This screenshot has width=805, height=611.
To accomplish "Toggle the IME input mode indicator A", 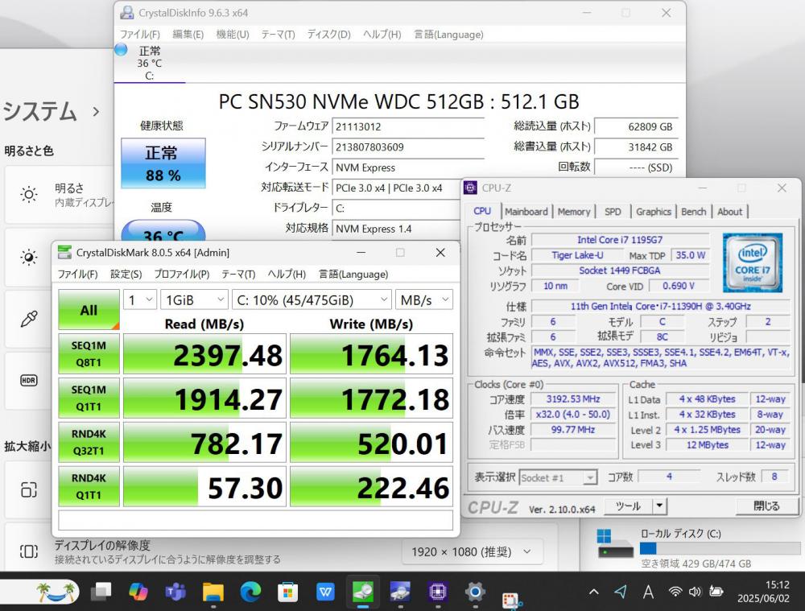I will tap(648, 592).
